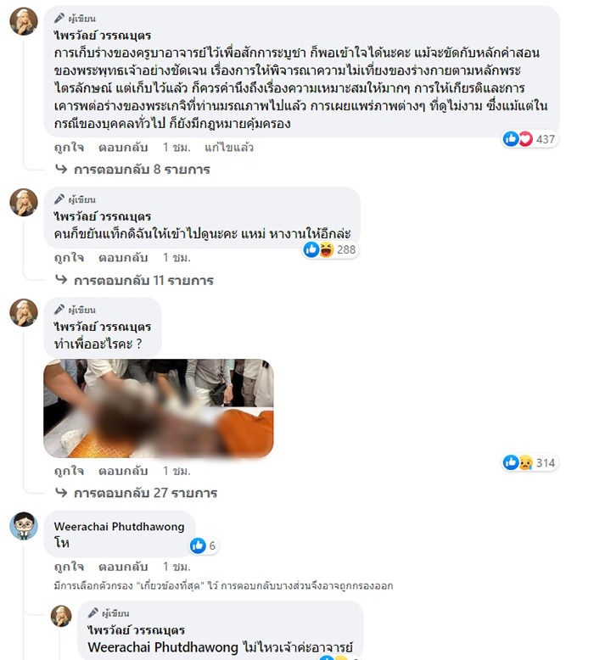The image size is (594, 660).
Task: Expand the 11 replies thread
Action: (x=135, y=280)
